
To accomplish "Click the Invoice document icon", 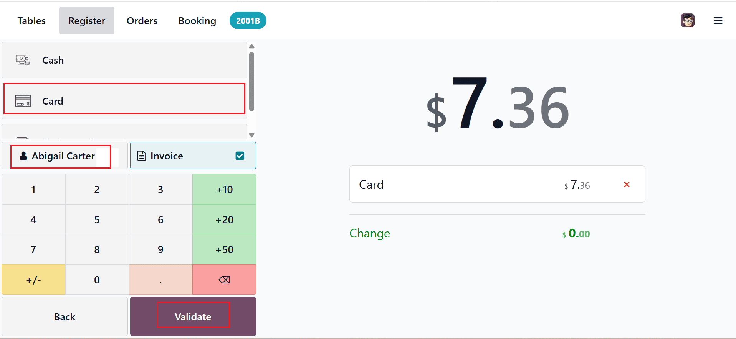I will [x=141, y=156].
